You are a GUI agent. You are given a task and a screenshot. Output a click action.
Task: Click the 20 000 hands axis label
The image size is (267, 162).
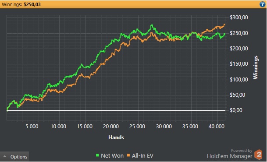tap(111, 127)
